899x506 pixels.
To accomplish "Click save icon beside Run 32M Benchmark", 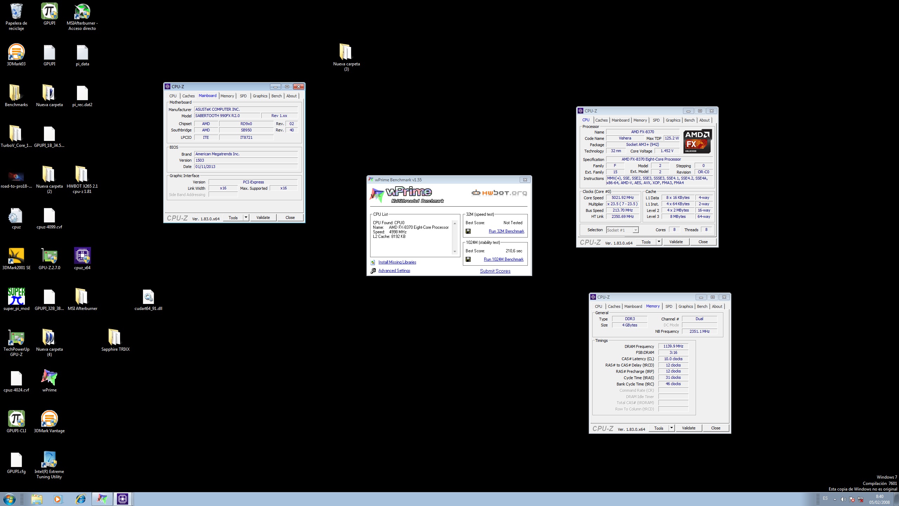I will pyautogui.click(x=468, y=231).
